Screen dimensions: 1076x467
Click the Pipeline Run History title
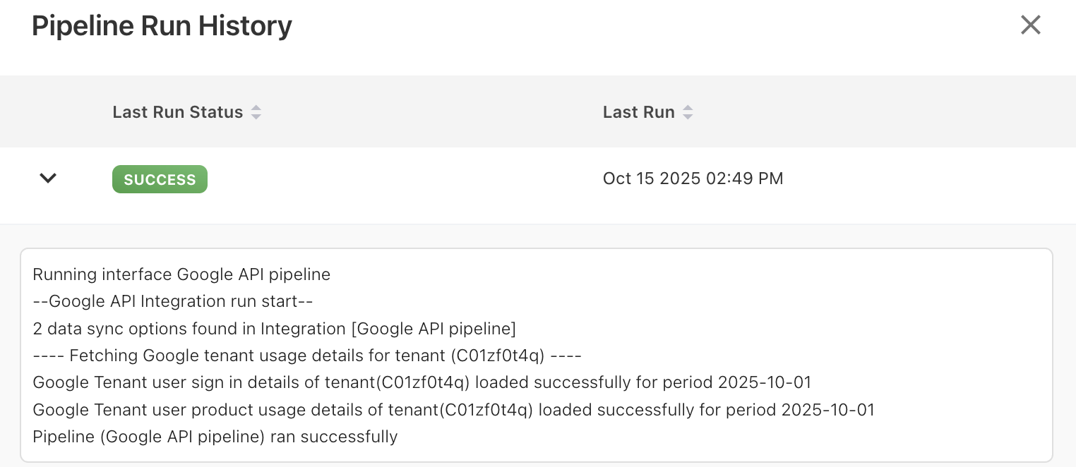(x=162, y=26)
